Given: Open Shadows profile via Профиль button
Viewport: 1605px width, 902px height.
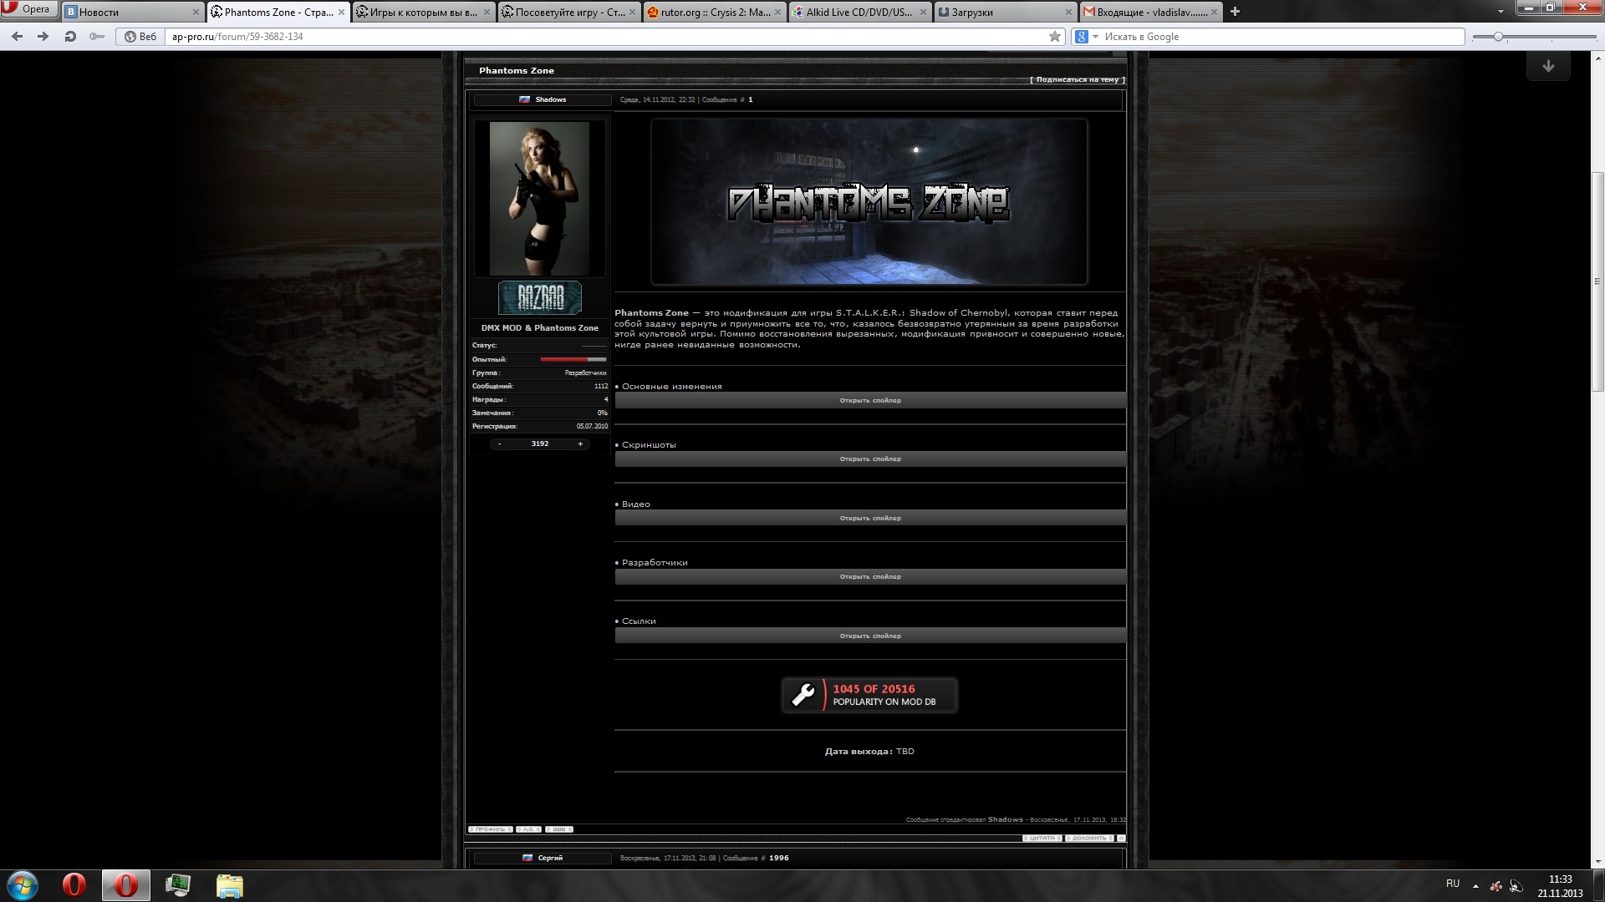Looking at the screenshot, I should (490, 829).
